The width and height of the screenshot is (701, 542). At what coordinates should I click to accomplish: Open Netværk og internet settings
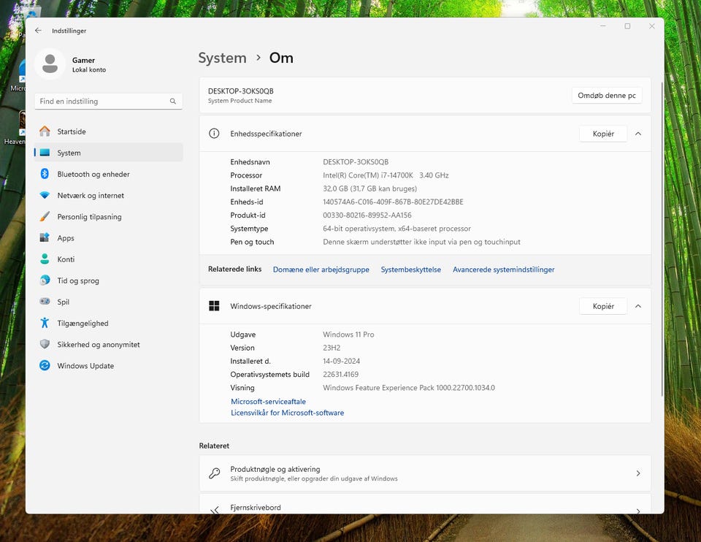pyautogui.click(x=91, y=195)
